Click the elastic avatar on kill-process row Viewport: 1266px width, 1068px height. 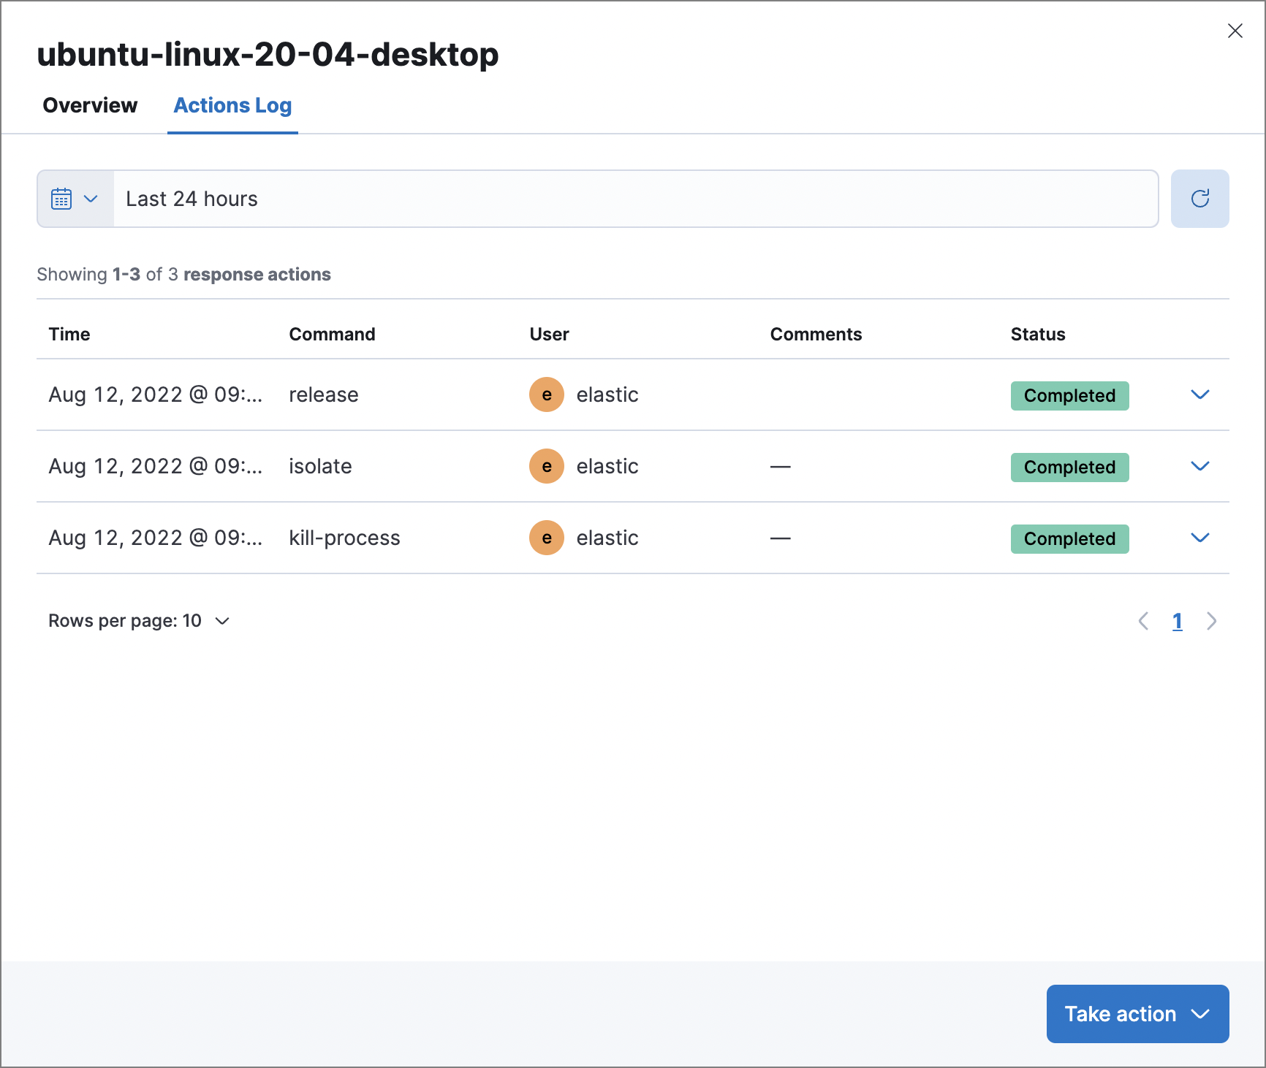[x=546, y=538]
